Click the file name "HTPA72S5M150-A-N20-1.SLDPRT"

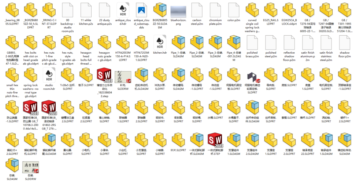click(x=141, y=56)
